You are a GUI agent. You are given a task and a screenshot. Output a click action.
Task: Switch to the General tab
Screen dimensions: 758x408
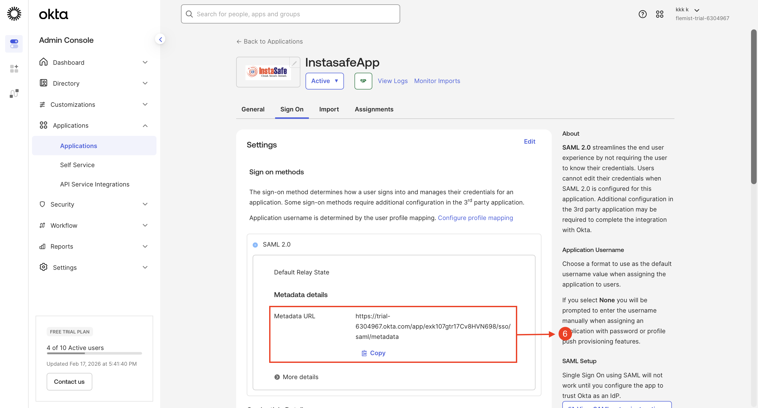[253, 109]
